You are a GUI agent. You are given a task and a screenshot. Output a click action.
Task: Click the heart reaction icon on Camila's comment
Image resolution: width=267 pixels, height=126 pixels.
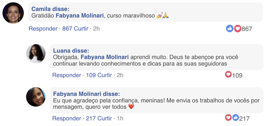click(x=238, y=28)
